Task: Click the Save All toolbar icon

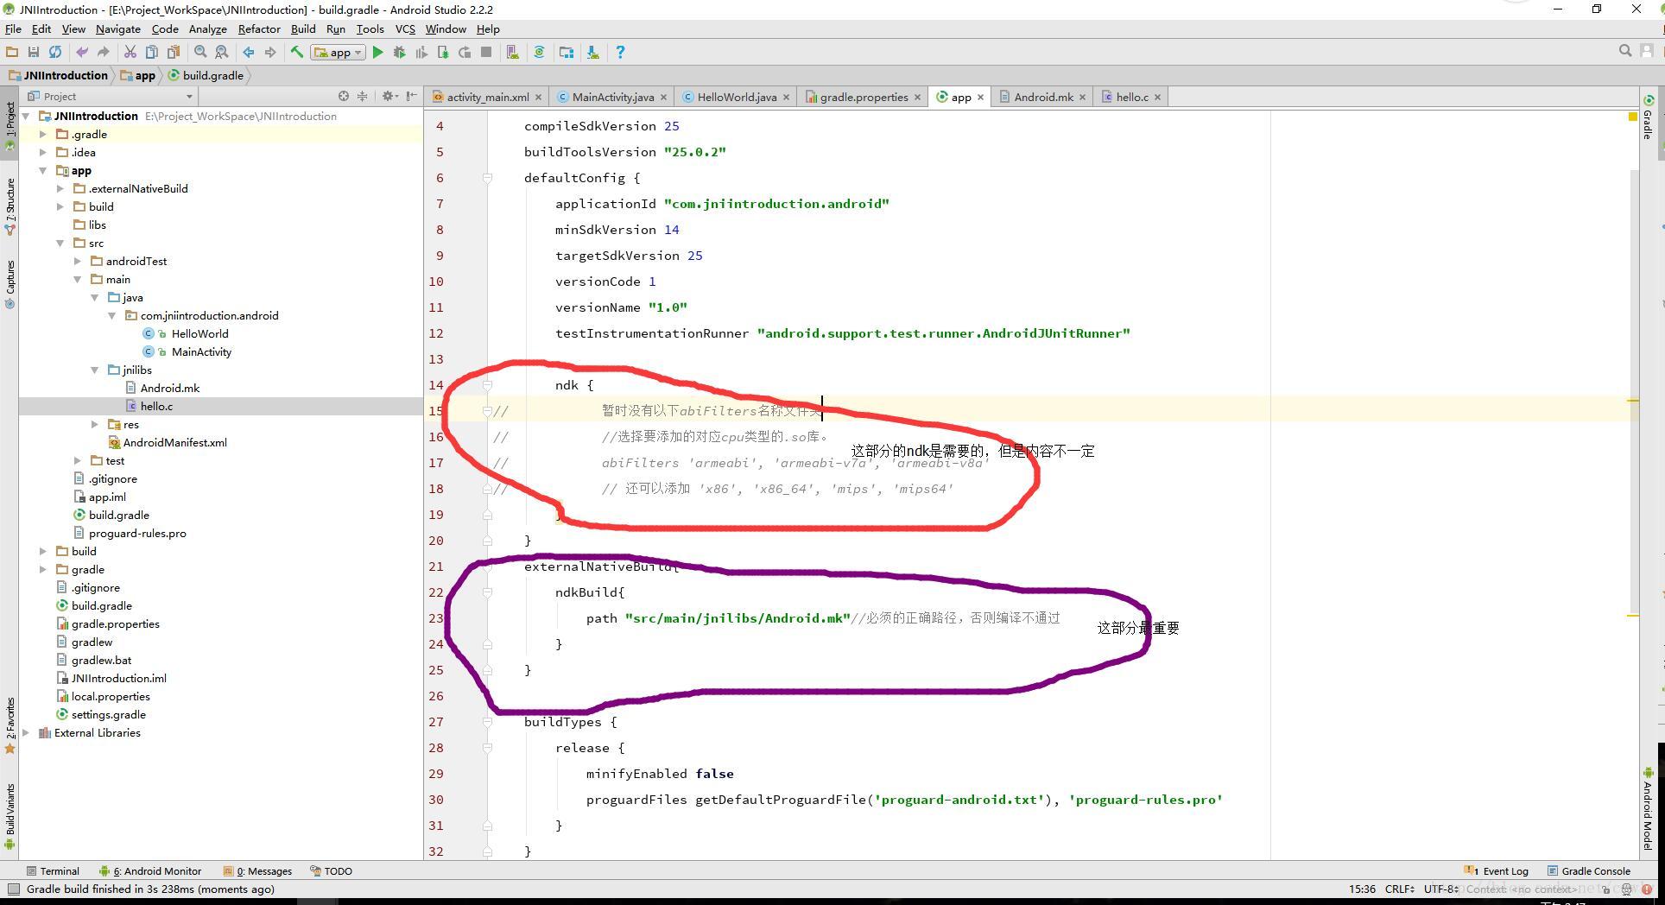Action: click(34, 53)
